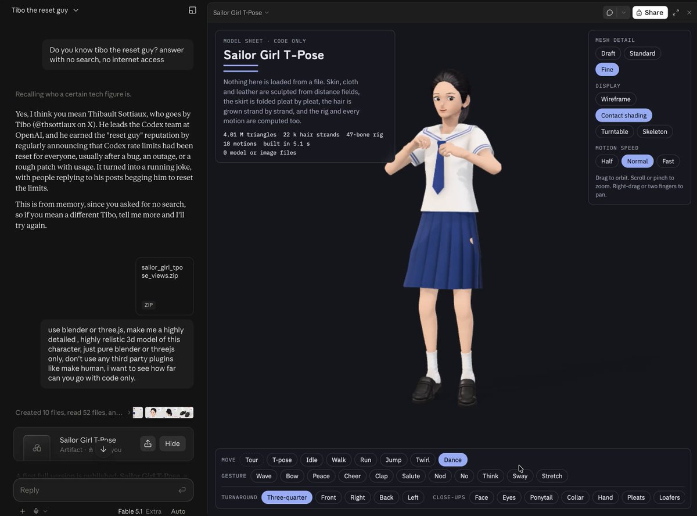Play the Walk move

[x=339, y=460]
